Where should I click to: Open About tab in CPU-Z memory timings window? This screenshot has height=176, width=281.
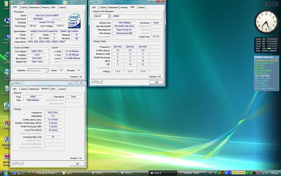62,89
